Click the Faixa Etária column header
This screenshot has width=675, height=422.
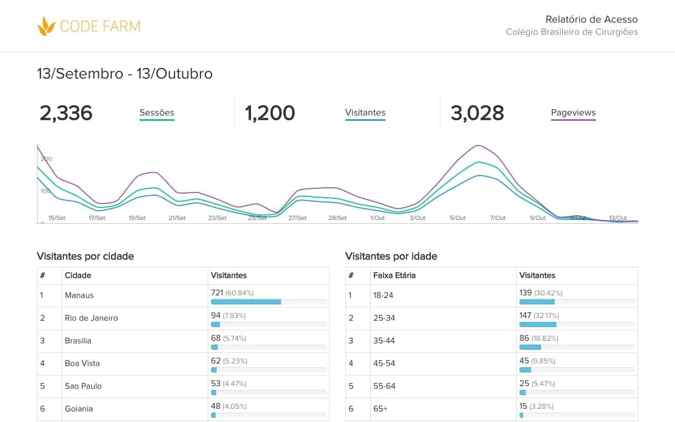pos(394,275)
